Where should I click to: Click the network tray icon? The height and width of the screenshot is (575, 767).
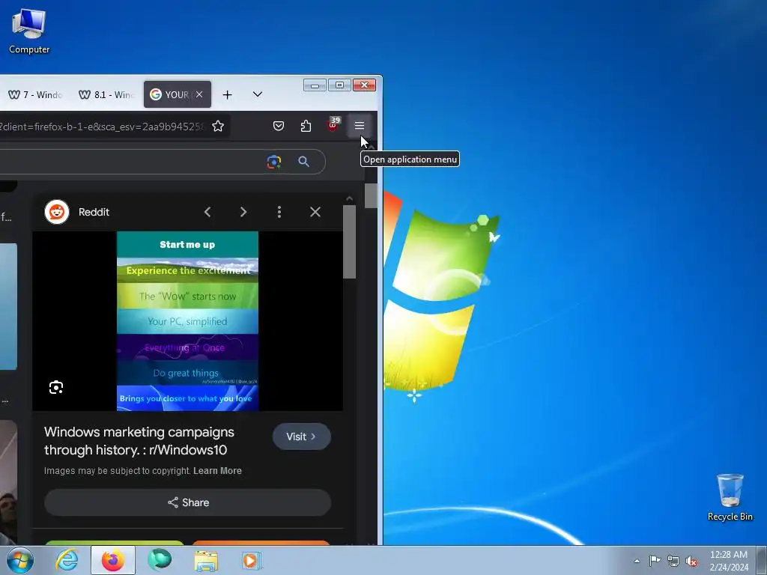[x=673, y=562]
